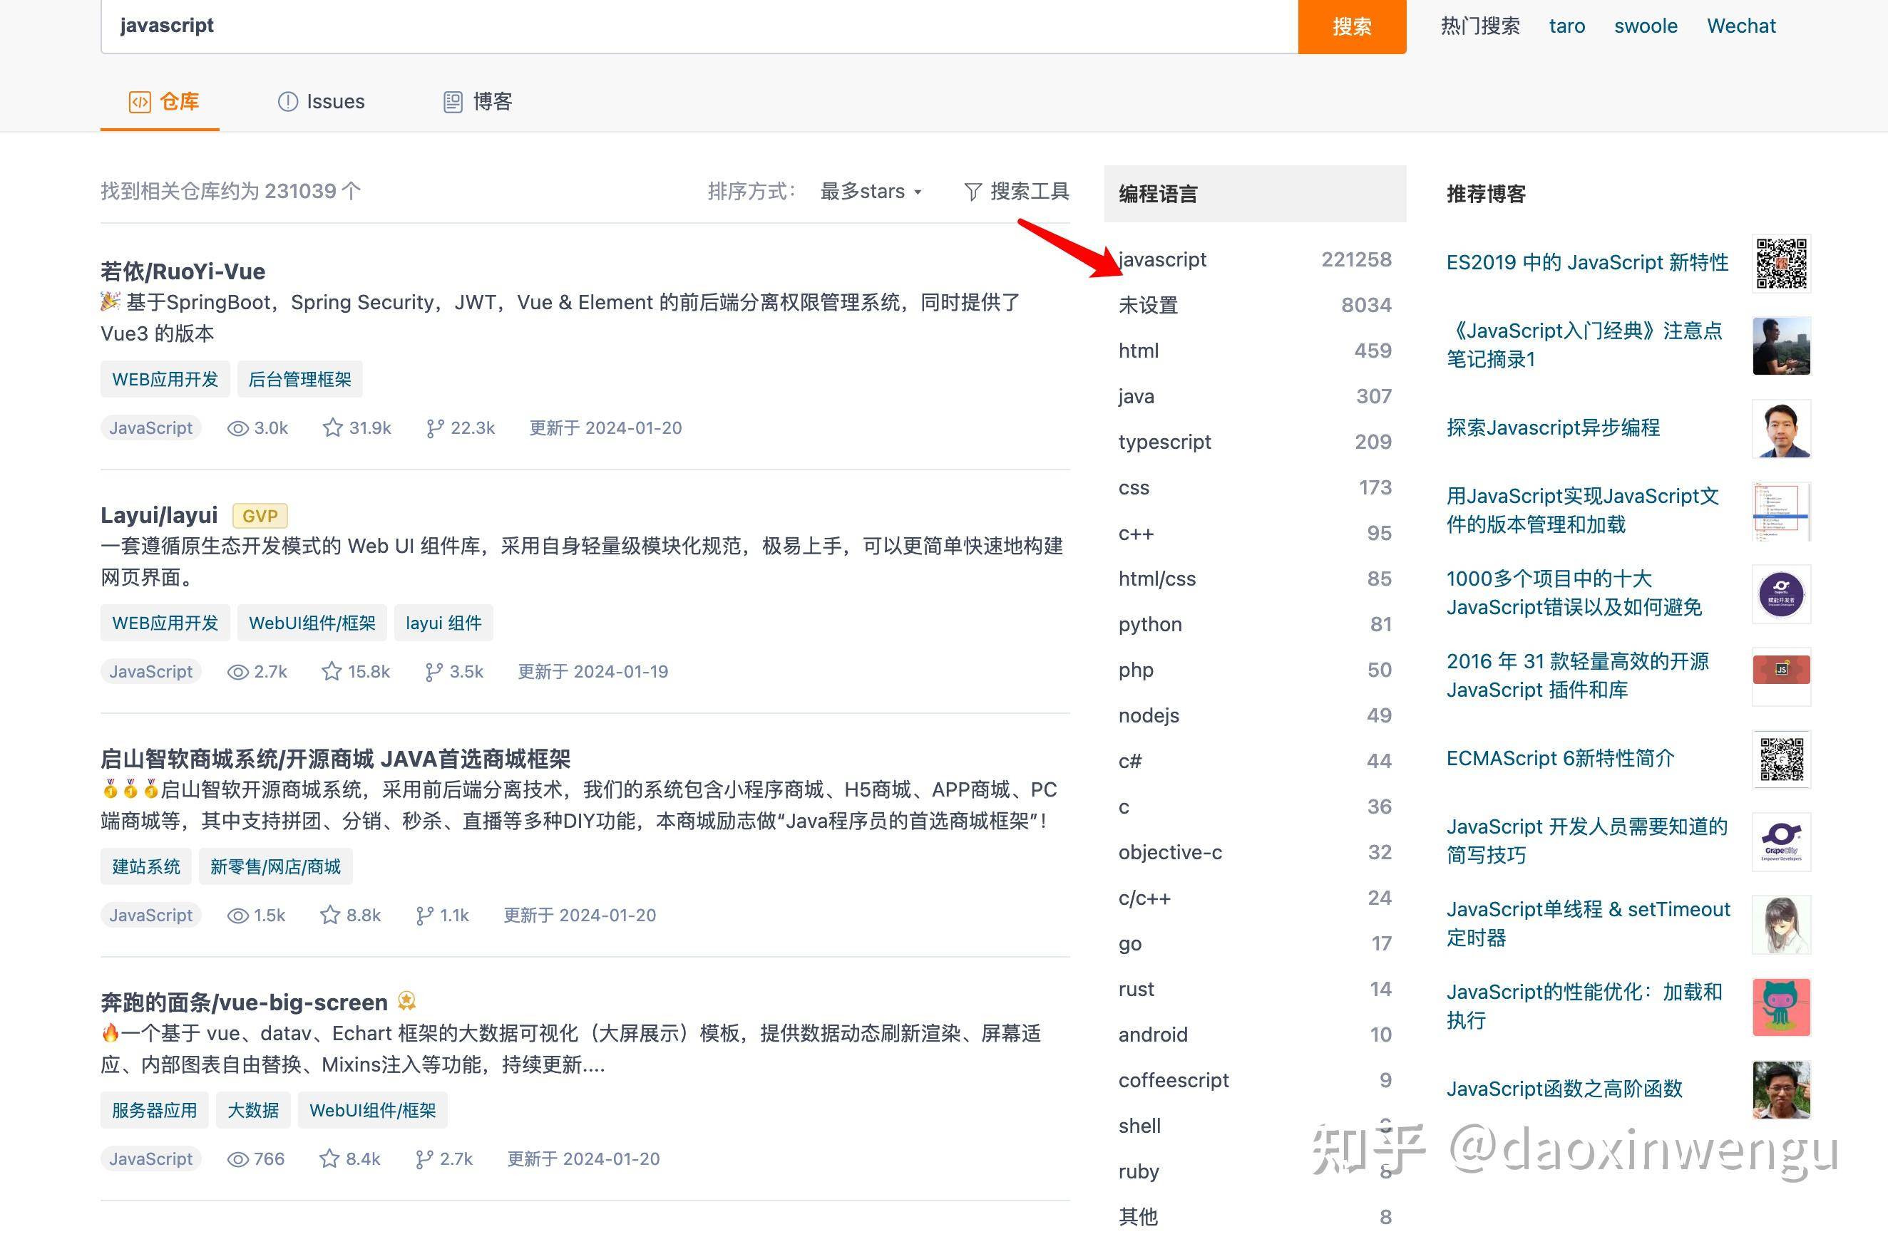Viewport: 1888px width, 1234px height.
Task: Filter by rust language (14)
Action: (x=1255, y=989)
